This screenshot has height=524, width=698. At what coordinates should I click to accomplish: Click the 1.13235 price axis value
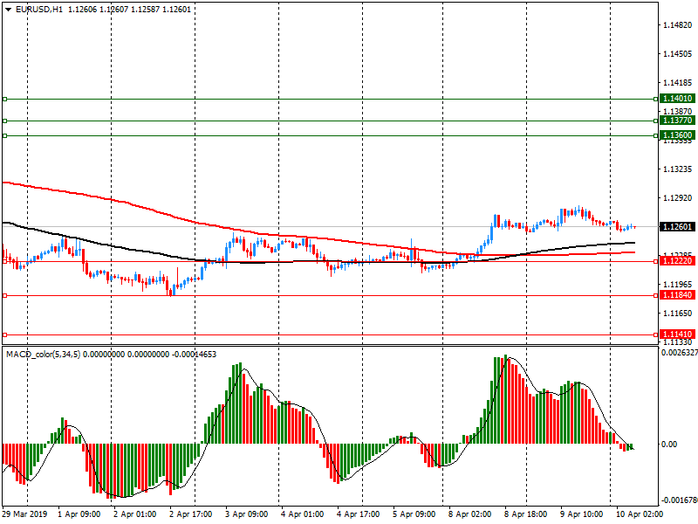[678, 169]
